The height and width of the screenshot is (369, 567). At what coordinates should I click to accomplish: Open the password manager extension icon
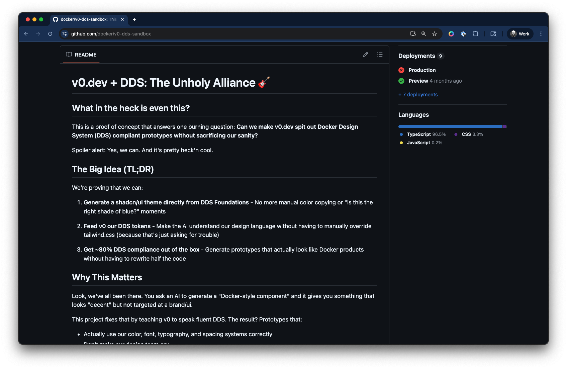coord(463,34)
